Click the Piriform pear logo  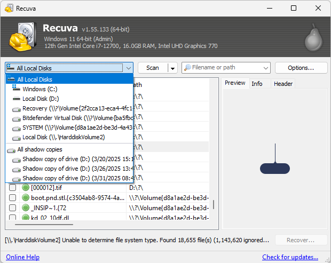click(314, 37)
